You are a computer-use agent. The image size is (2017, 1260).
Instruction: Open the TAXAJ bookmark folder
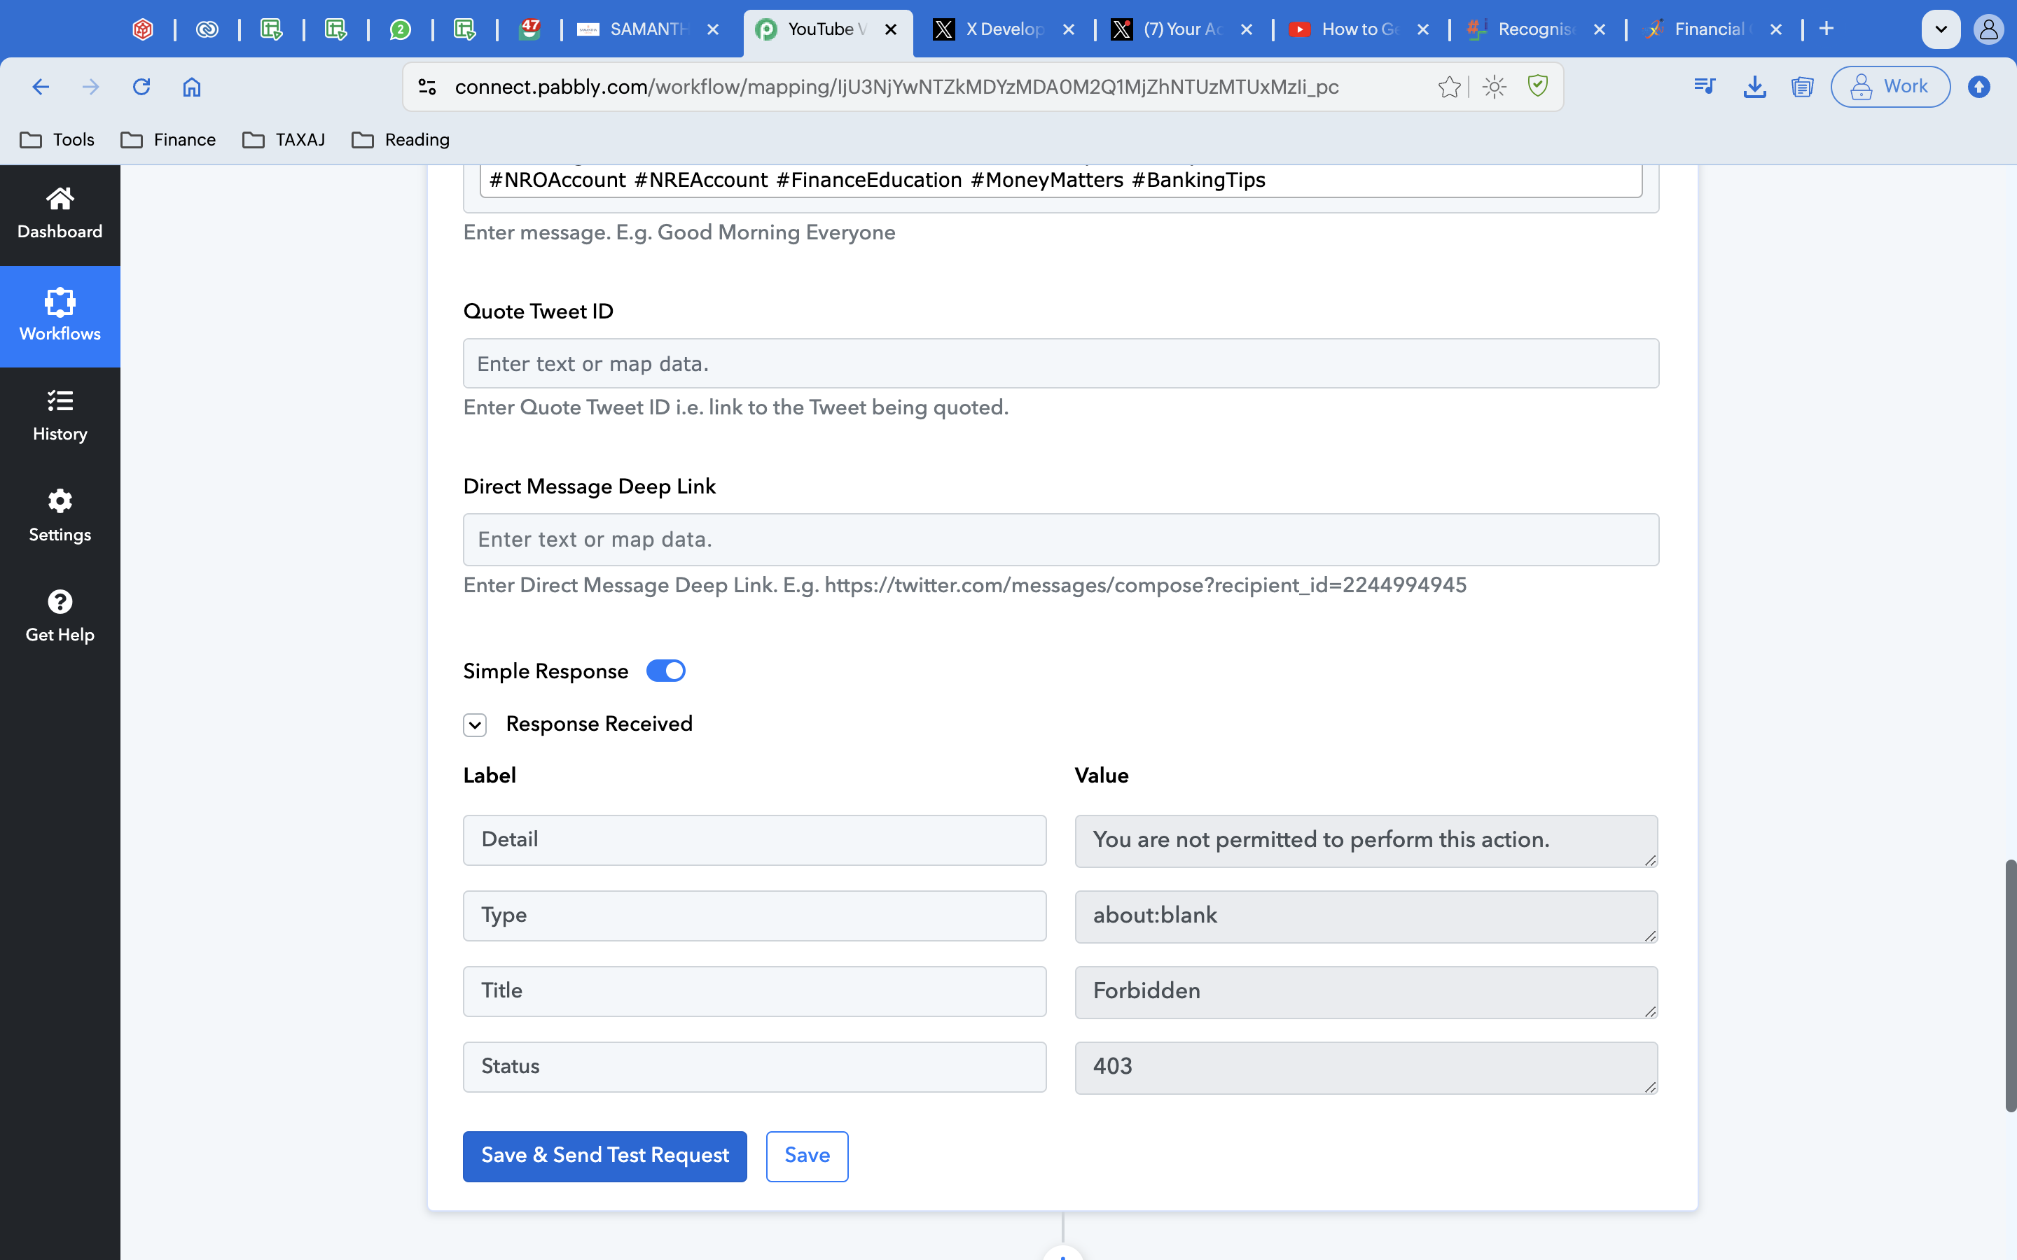[x=284, y=140]
